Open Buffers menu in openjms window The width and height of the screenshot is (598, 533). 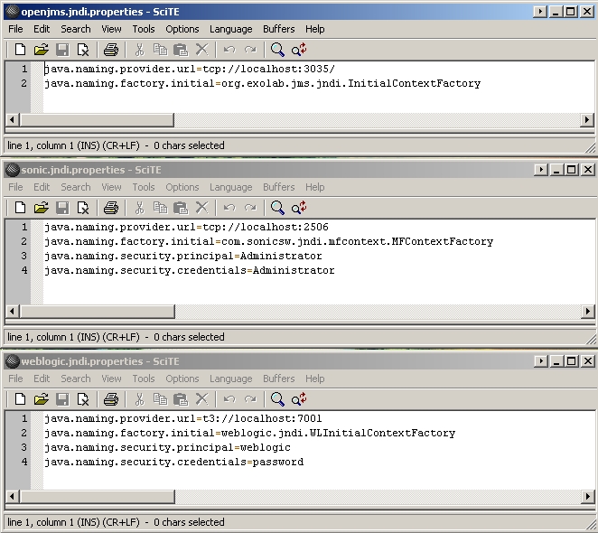[x=279, y=29]
